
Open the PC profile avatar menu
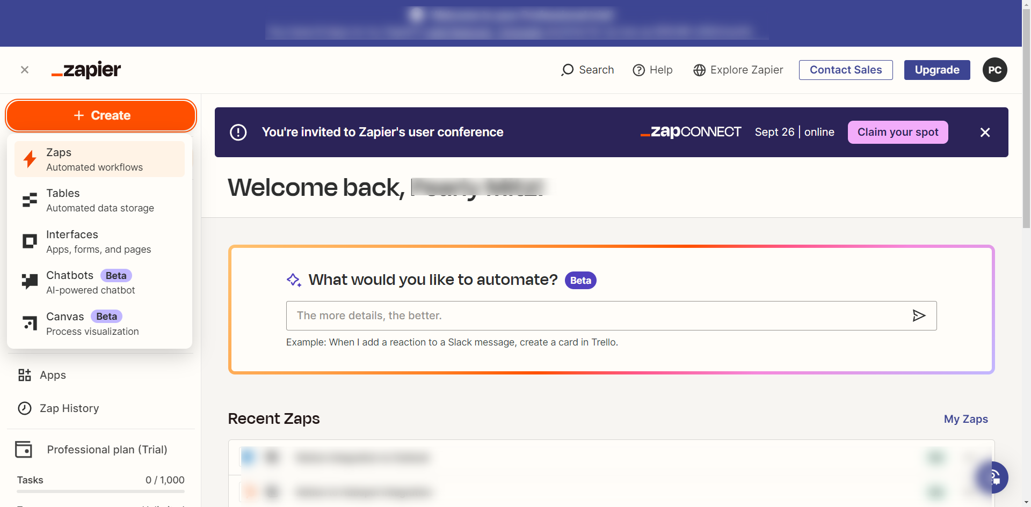point(994,70)
